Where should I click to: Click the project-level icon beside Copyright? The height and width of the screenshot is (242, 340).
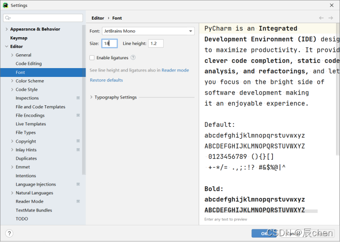[x=78, y=141]
